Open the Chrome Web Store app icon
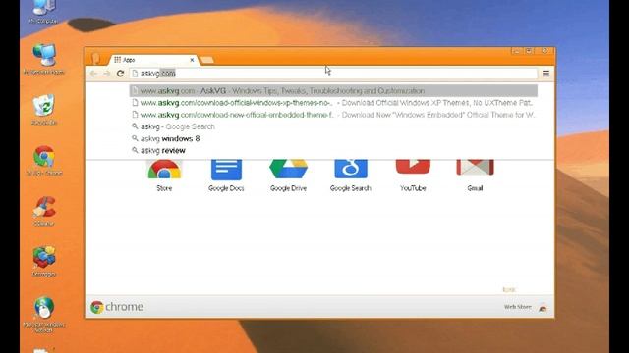Screen dimensions: 629x353 pos(164,170)
